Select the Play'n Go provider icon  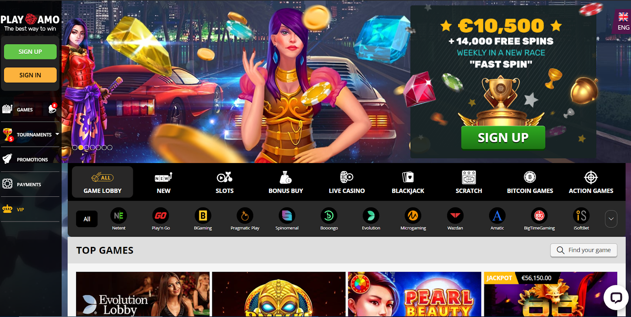tap(161, 215)
